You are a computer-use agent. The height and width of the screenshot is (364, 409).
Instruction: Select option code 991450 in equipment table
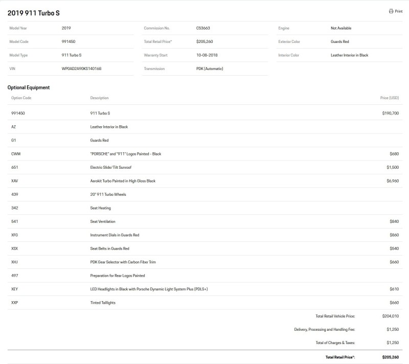point(18,113)
